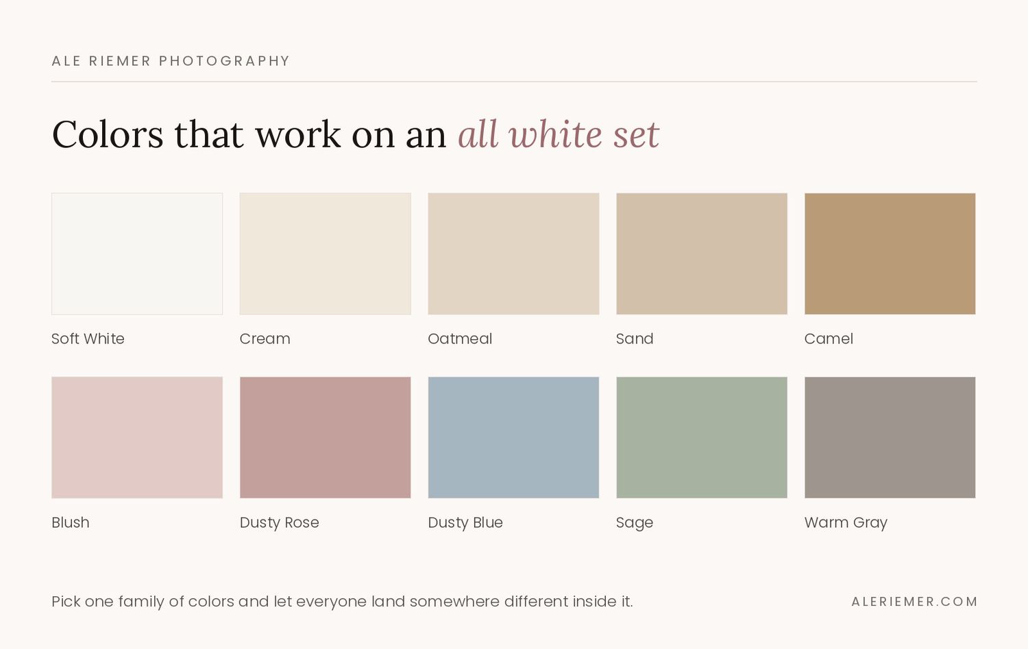
Task: Click the 'Colors that work on an' heading
Action: tap(249, 134)
